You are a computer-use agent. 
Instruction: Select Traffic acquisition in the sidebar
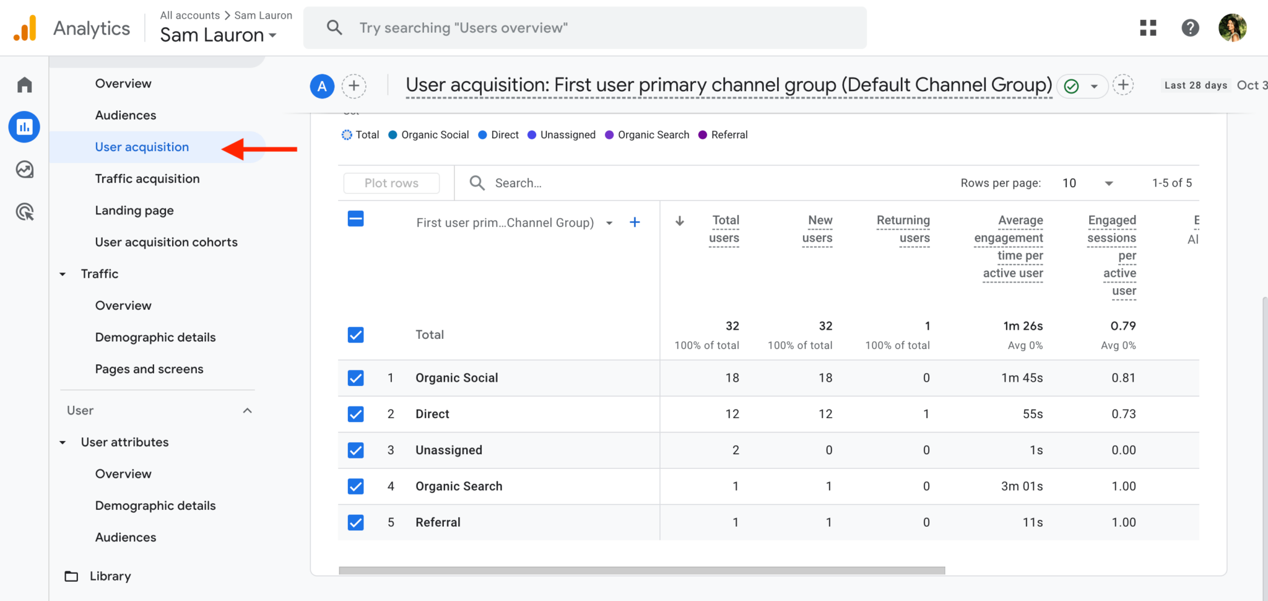coord(147,178)
